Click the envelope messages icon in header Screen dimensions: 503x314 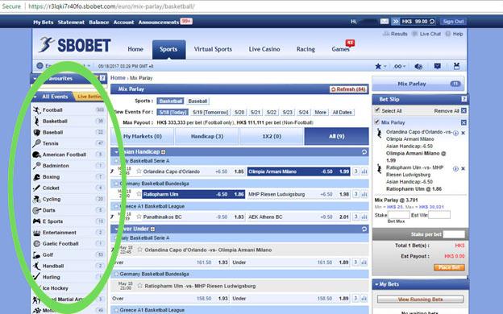pyautogui.click(x=385, y=22)
